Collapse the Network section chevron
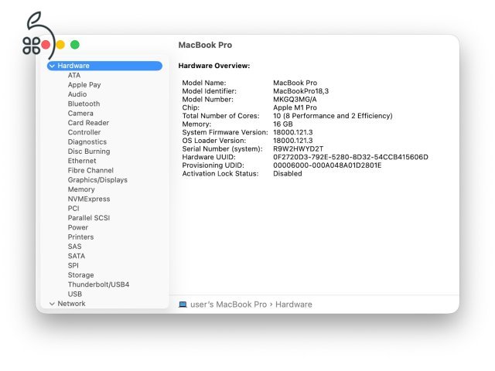This screenshot has height=371, width=495. click(x=52, y=304)
